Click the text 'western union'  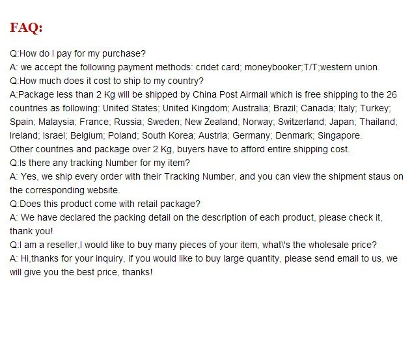click(350, 67)
